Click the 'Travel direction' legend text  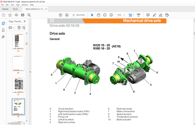coord(66,109)
